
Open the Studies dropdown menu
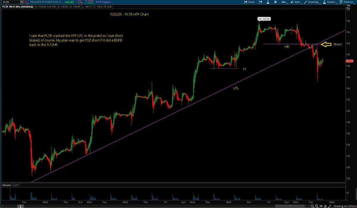pos(329,2)
